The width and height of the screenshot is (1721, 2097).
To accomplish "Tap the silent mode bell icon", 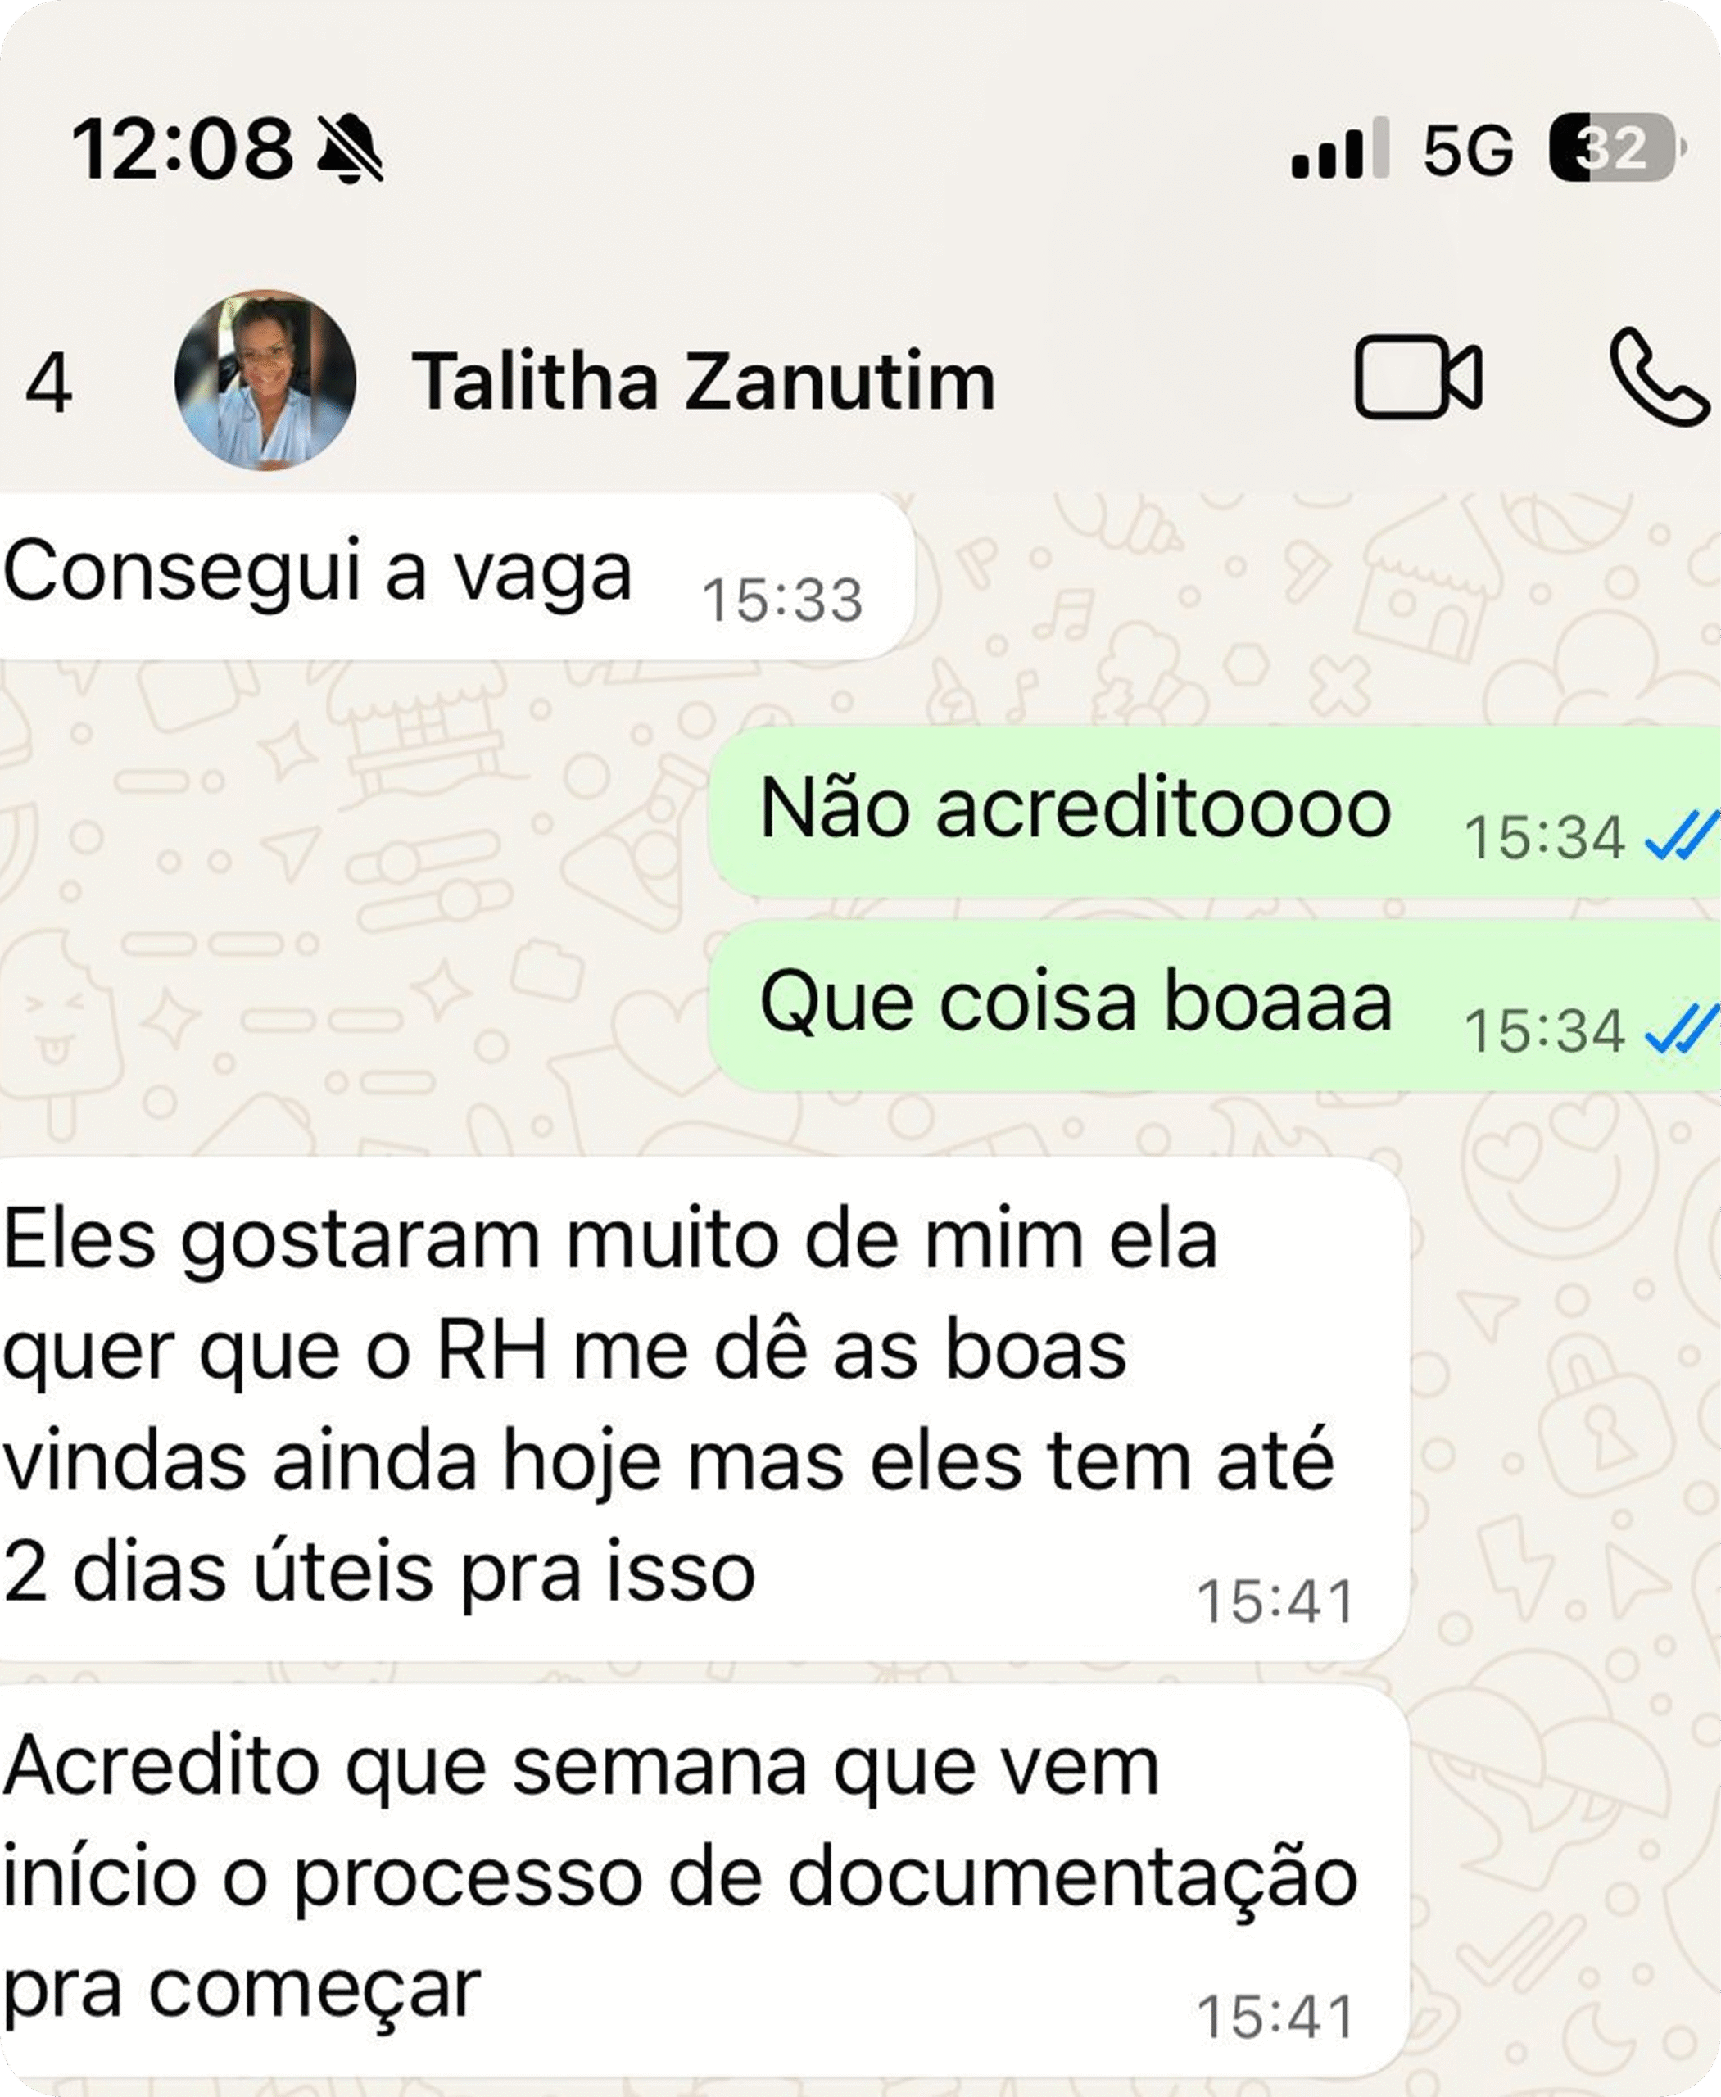I will pyautogui.click(x=350, y=149).
